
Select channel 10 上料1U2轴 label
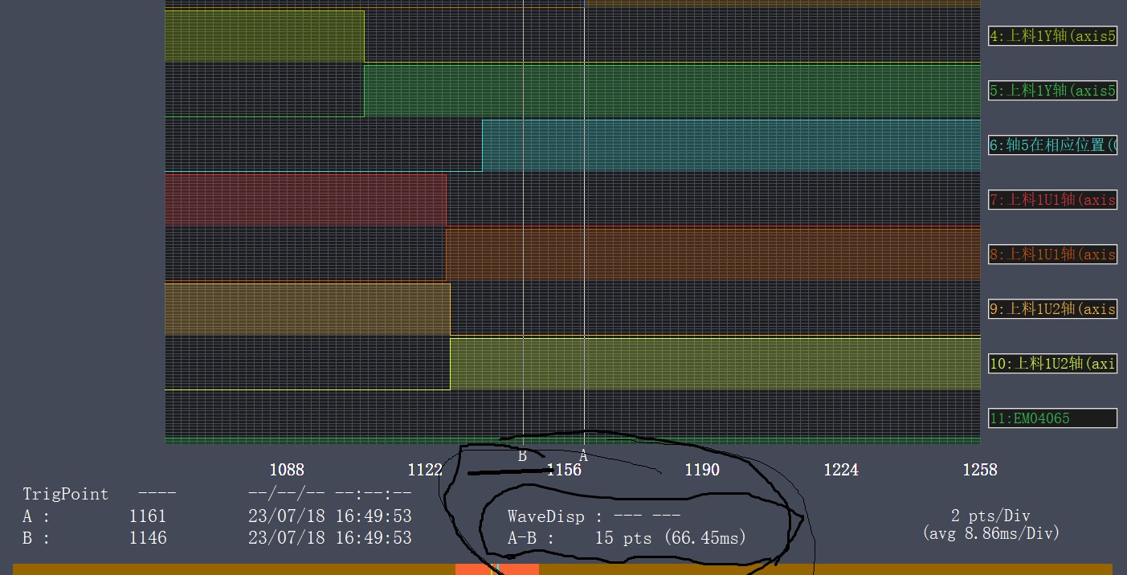[x=1052, y=364]
